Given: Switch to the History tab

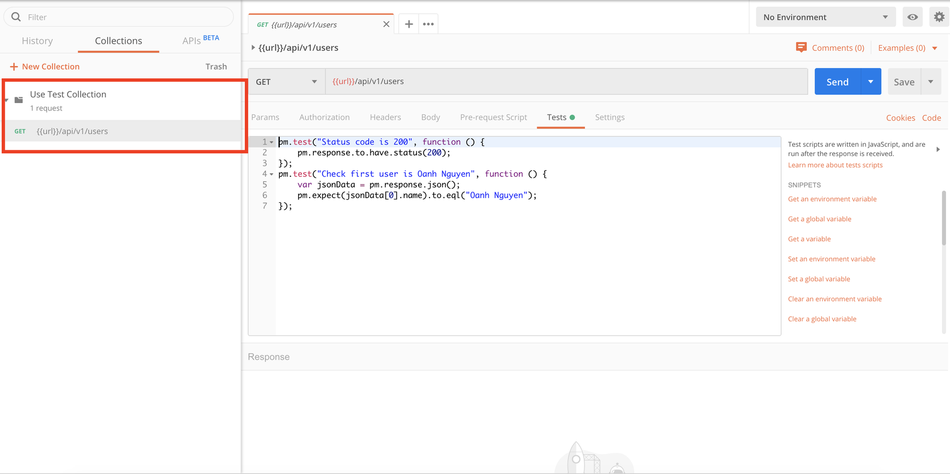Looking at the screenshot, I should point(37,41).
